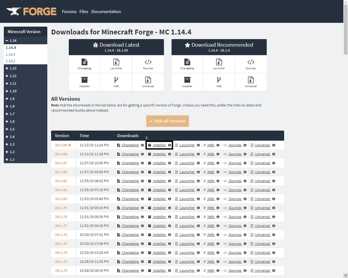This screenshot has height=278, width=348.
Task: Collapse the 1.14 version group
Action: [x=26, y=41]
